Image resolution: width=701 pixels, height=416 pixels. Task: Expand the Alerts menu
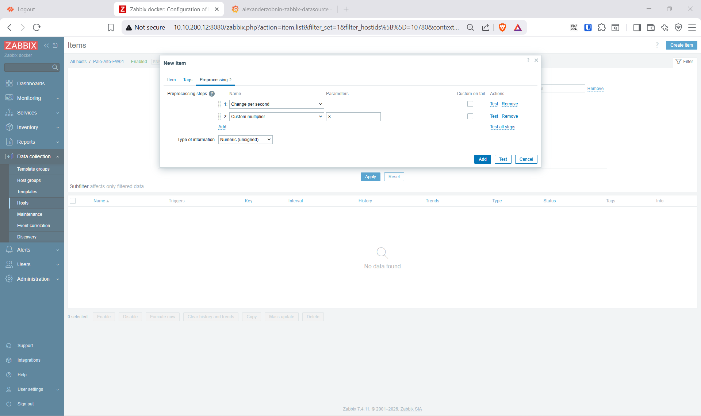[32, 250]
